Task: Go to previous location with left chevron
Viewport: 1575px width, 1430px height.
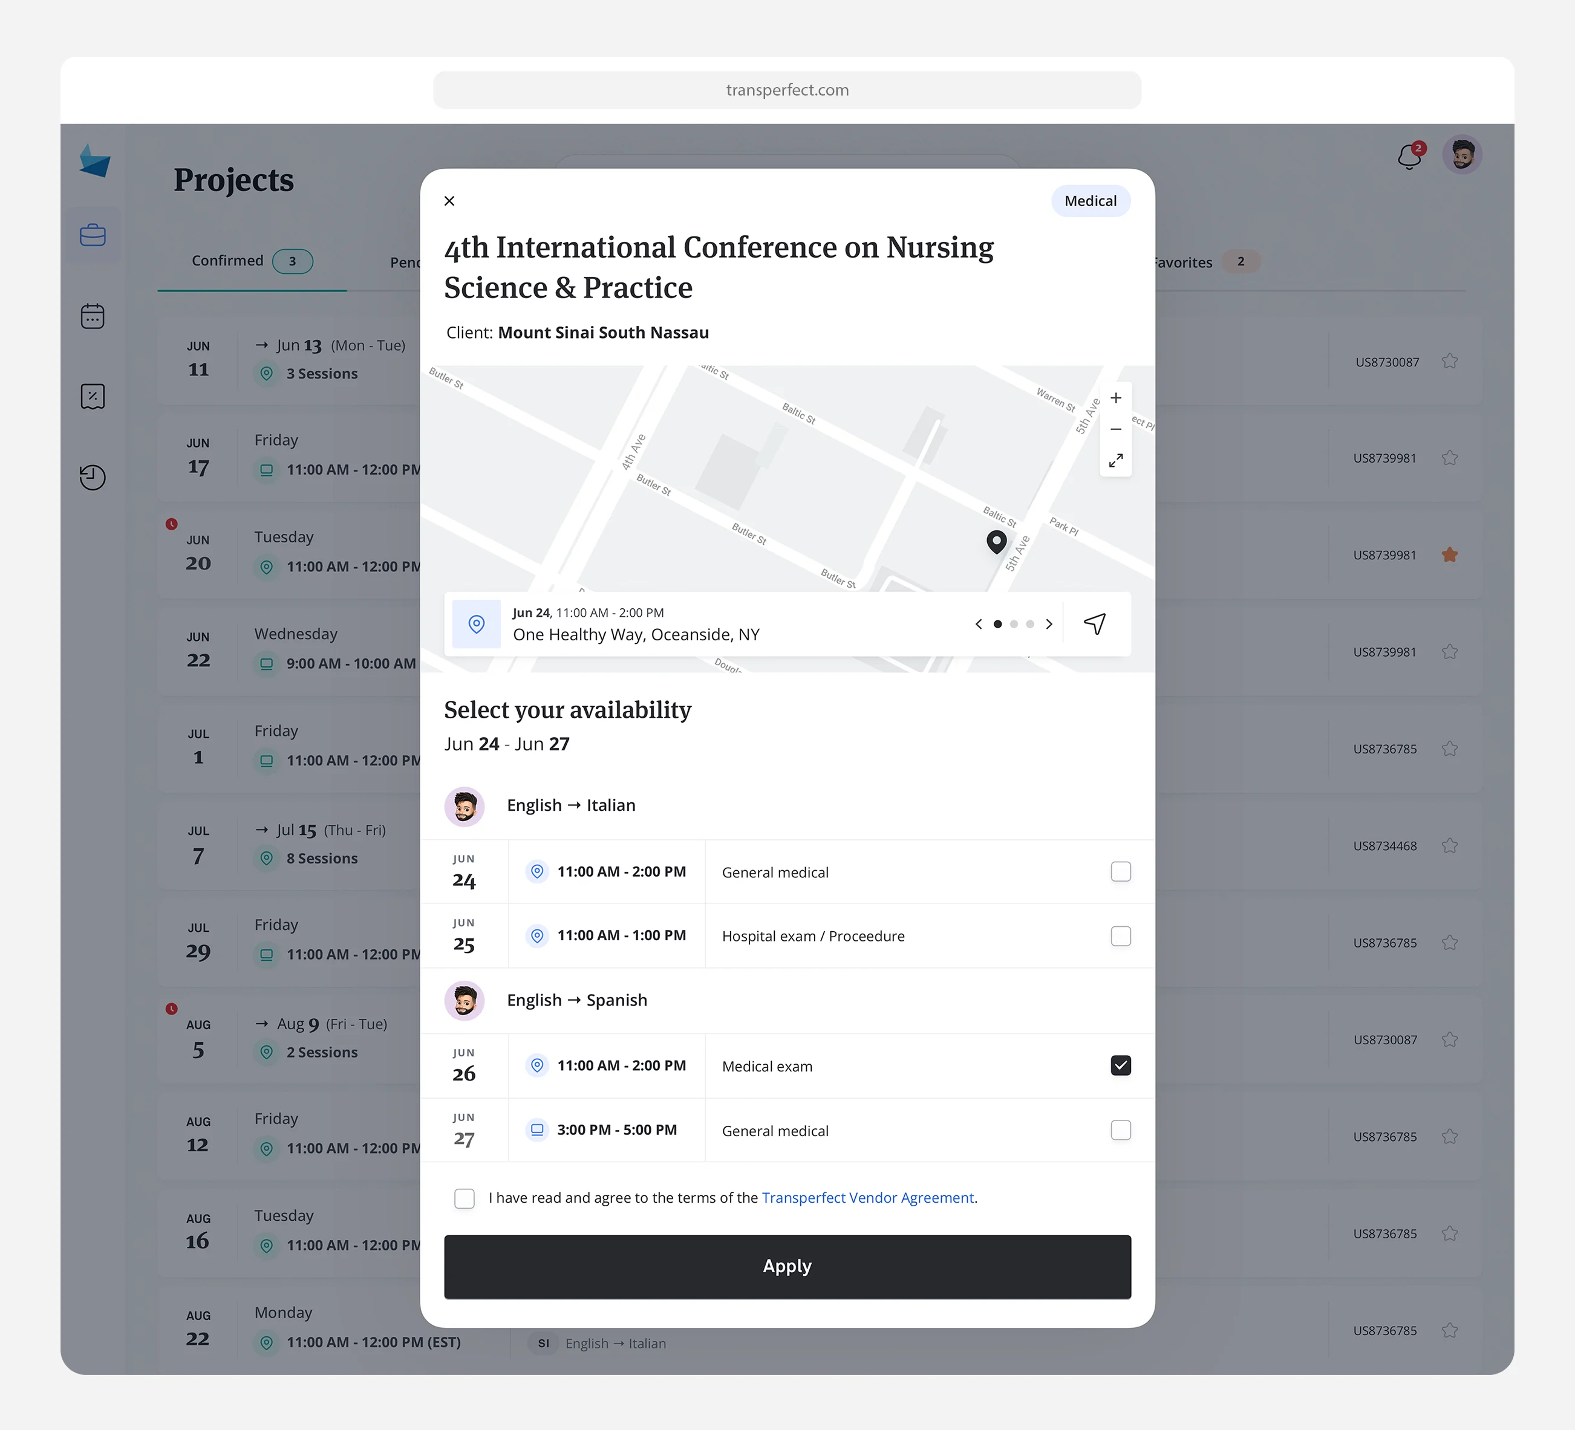Action: (x=978, y=624)
